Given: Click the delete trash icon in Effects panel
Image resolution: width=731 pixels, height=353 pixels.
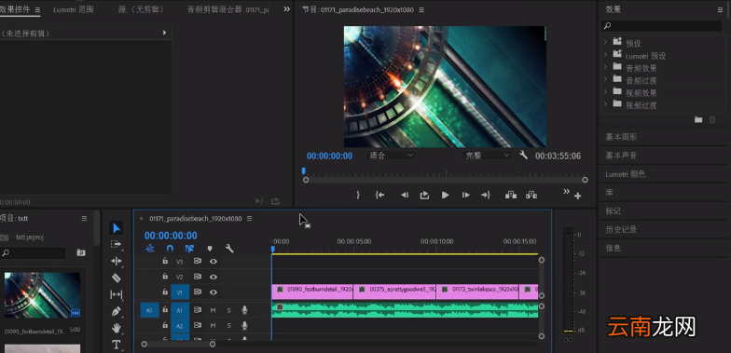Looking at the screenshot, I should pos(712,119).
